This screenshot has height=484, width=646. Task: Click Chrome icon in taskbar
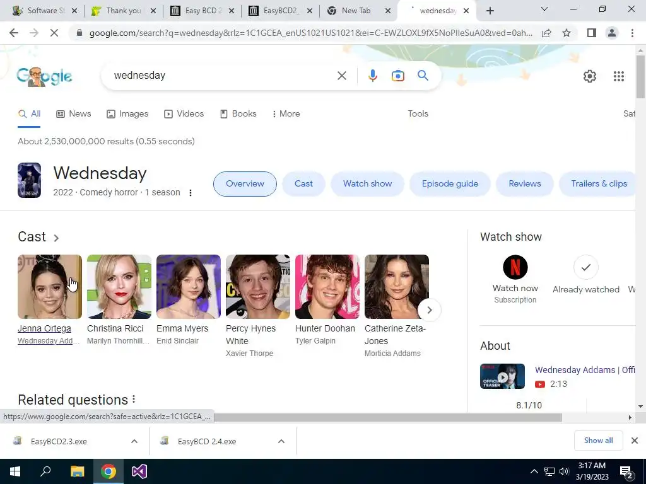point(109,471)
